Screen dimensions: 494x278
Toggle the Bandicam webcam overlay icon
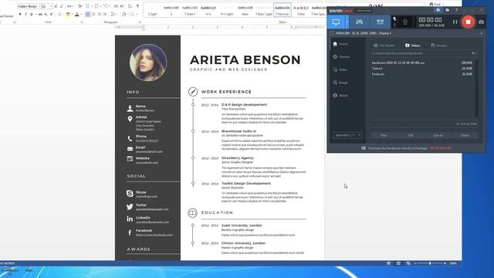[405, 22]
